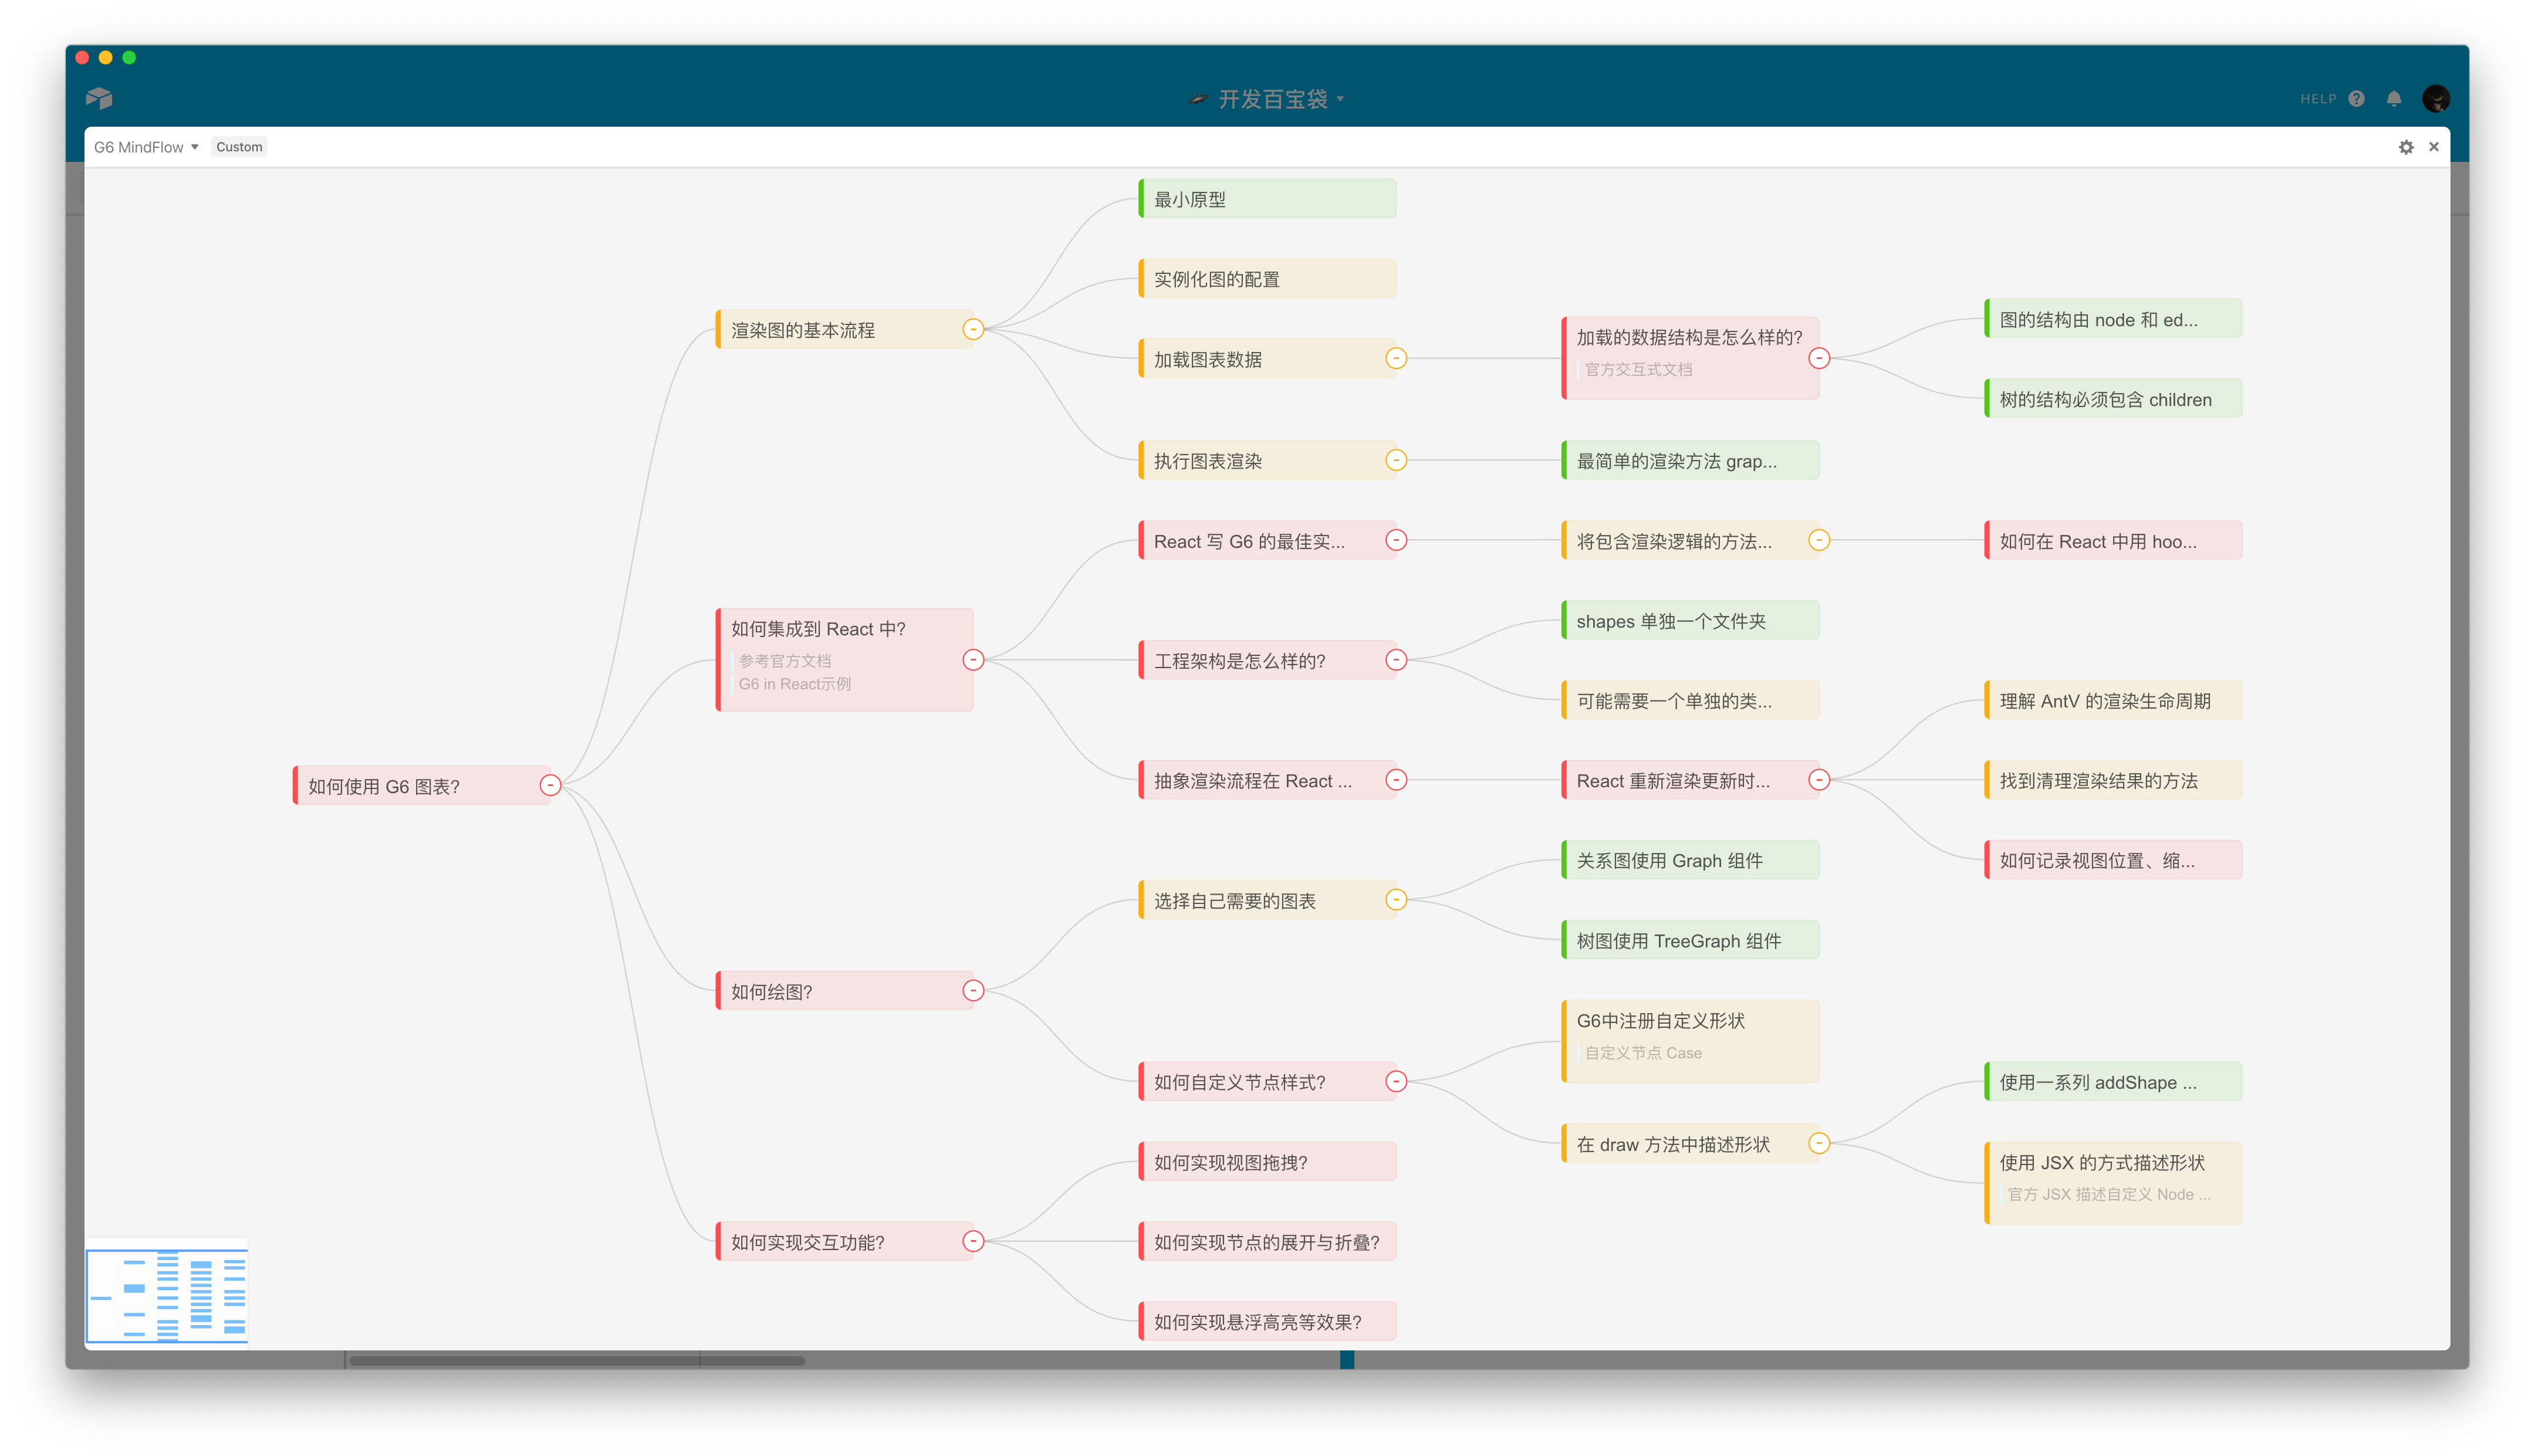
Task: Collapse the 渲染图的基本流程 node children
Action: (x=973, y=329)
